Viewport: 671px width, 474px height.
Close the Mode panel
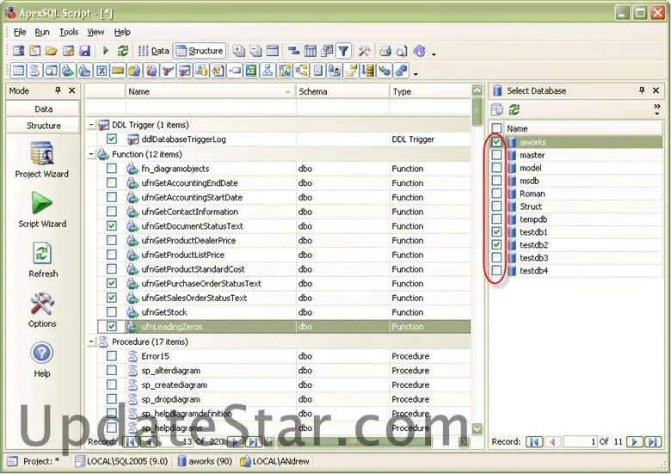coord(72,90)
